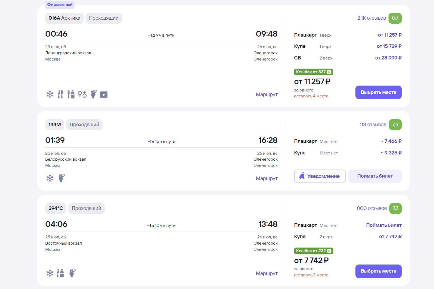
Task: Click the male/female compartment icon for train 016A
Action: (x=82, y=94)
